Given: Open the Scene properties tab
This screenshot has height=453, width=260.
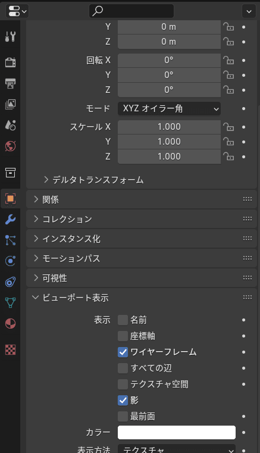Looking at the screenshot, I should 10,125.
